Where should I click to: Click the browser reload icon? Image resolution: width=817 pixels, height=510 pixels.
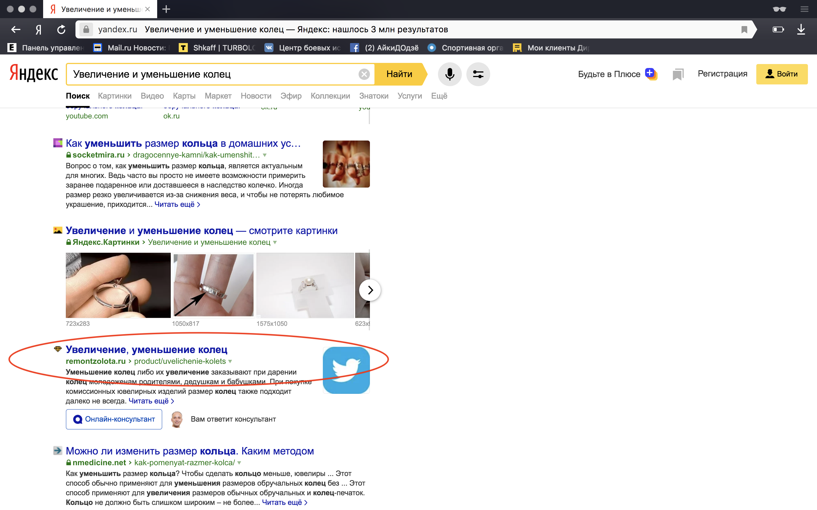tap(61, 30)
